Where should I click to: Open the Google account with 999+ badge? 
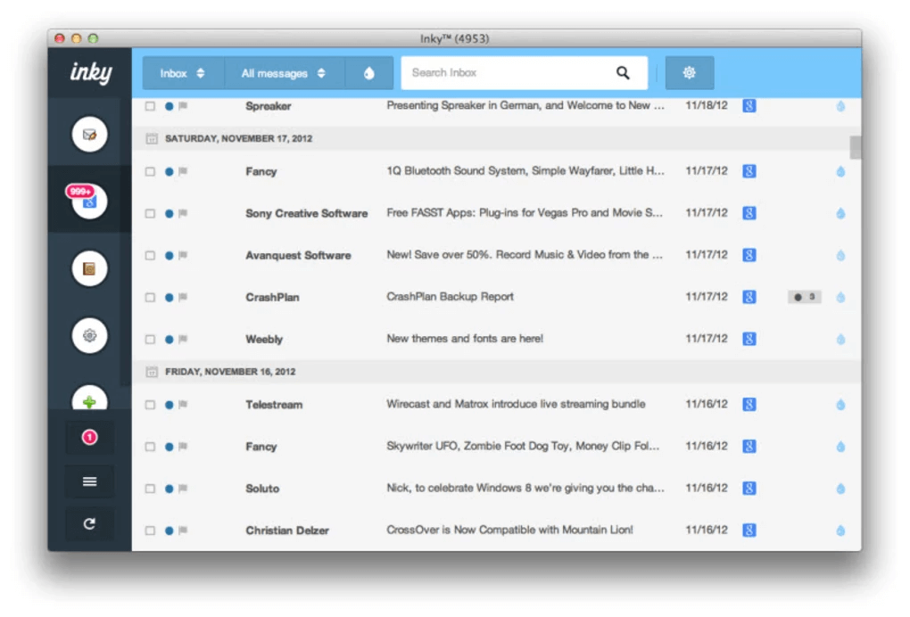[x=89, y=202]
